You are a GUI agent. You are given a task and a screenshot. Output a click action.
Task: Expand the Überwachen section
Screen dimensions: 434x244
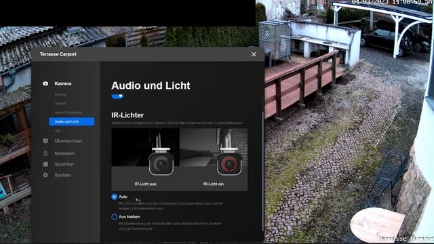coord(68,141)
